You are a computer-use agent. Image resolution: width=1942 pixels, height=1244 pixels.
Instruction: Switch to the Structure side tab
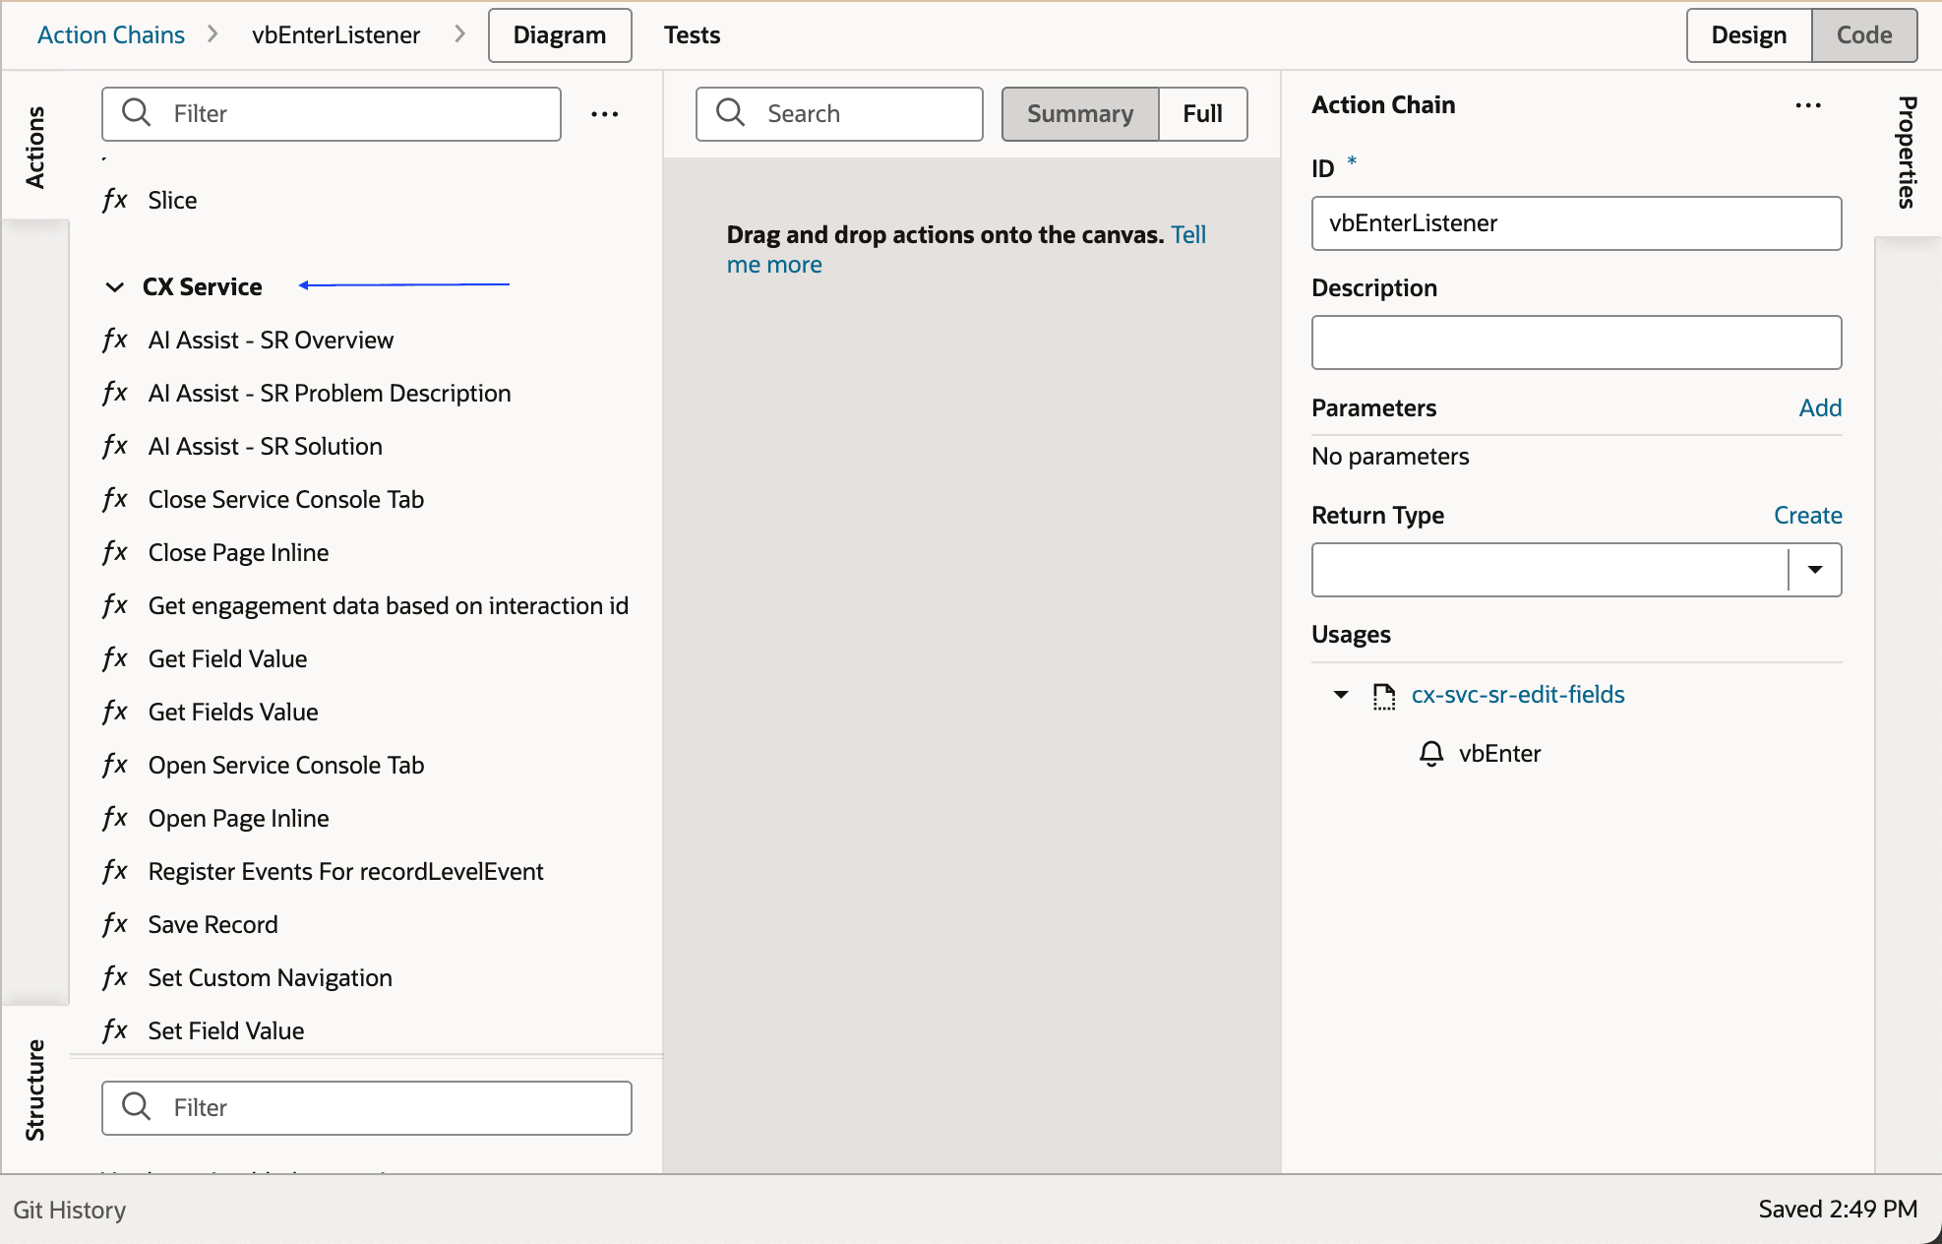tap(35, 1088)
